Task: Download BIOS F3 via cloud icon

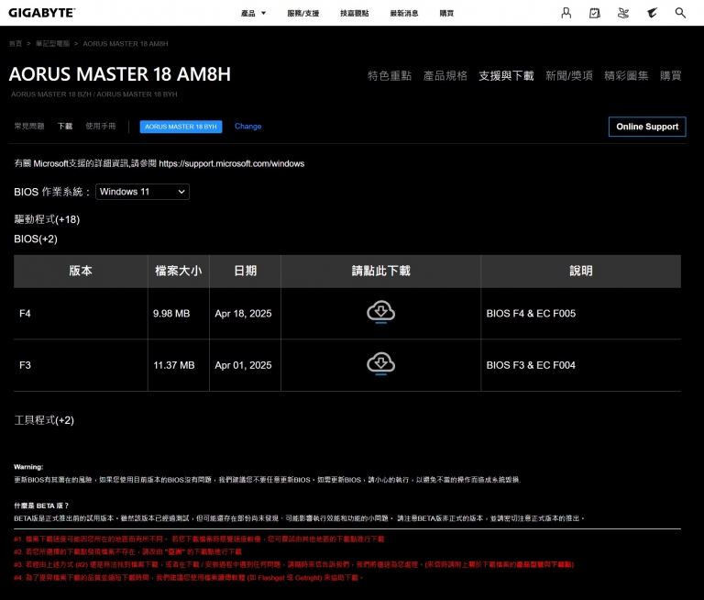Action: tap(380, 364)
